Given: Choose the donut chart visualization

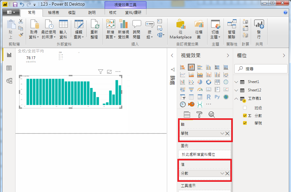Looking at the screenshot, I should (209, 82).
